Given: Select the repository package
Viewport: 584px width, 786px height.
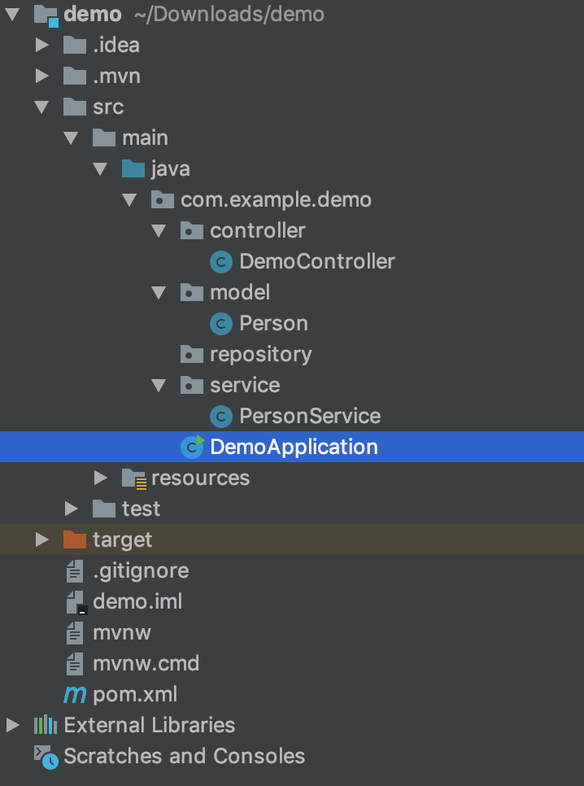Looking at the screenshot, I should pos(260,355).
